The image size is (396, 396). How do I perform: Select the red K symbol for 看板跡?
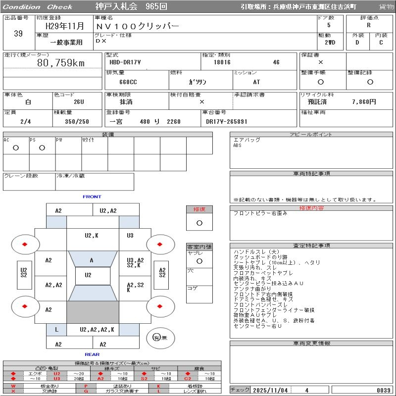(x=159, y=386)
